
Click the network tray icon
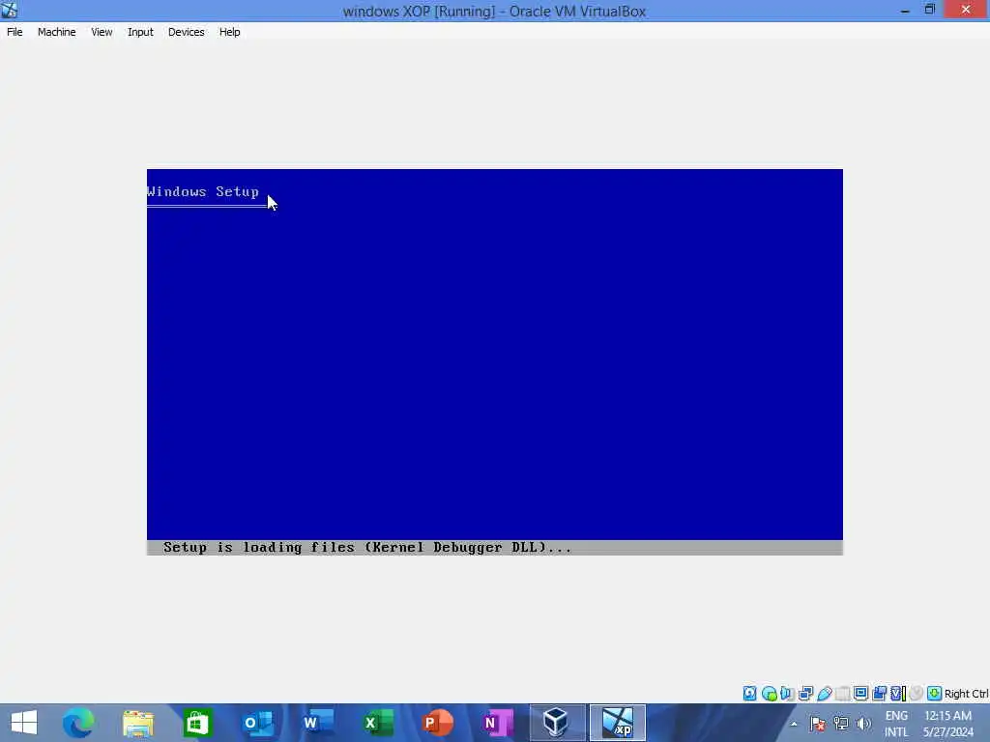pyautogui.click(x=840, y=724)
